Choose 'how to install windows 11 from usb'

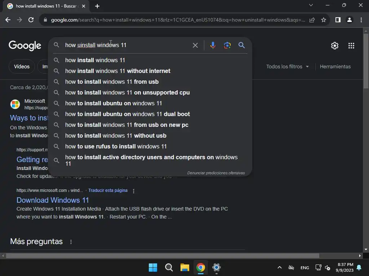coord(150,82)
